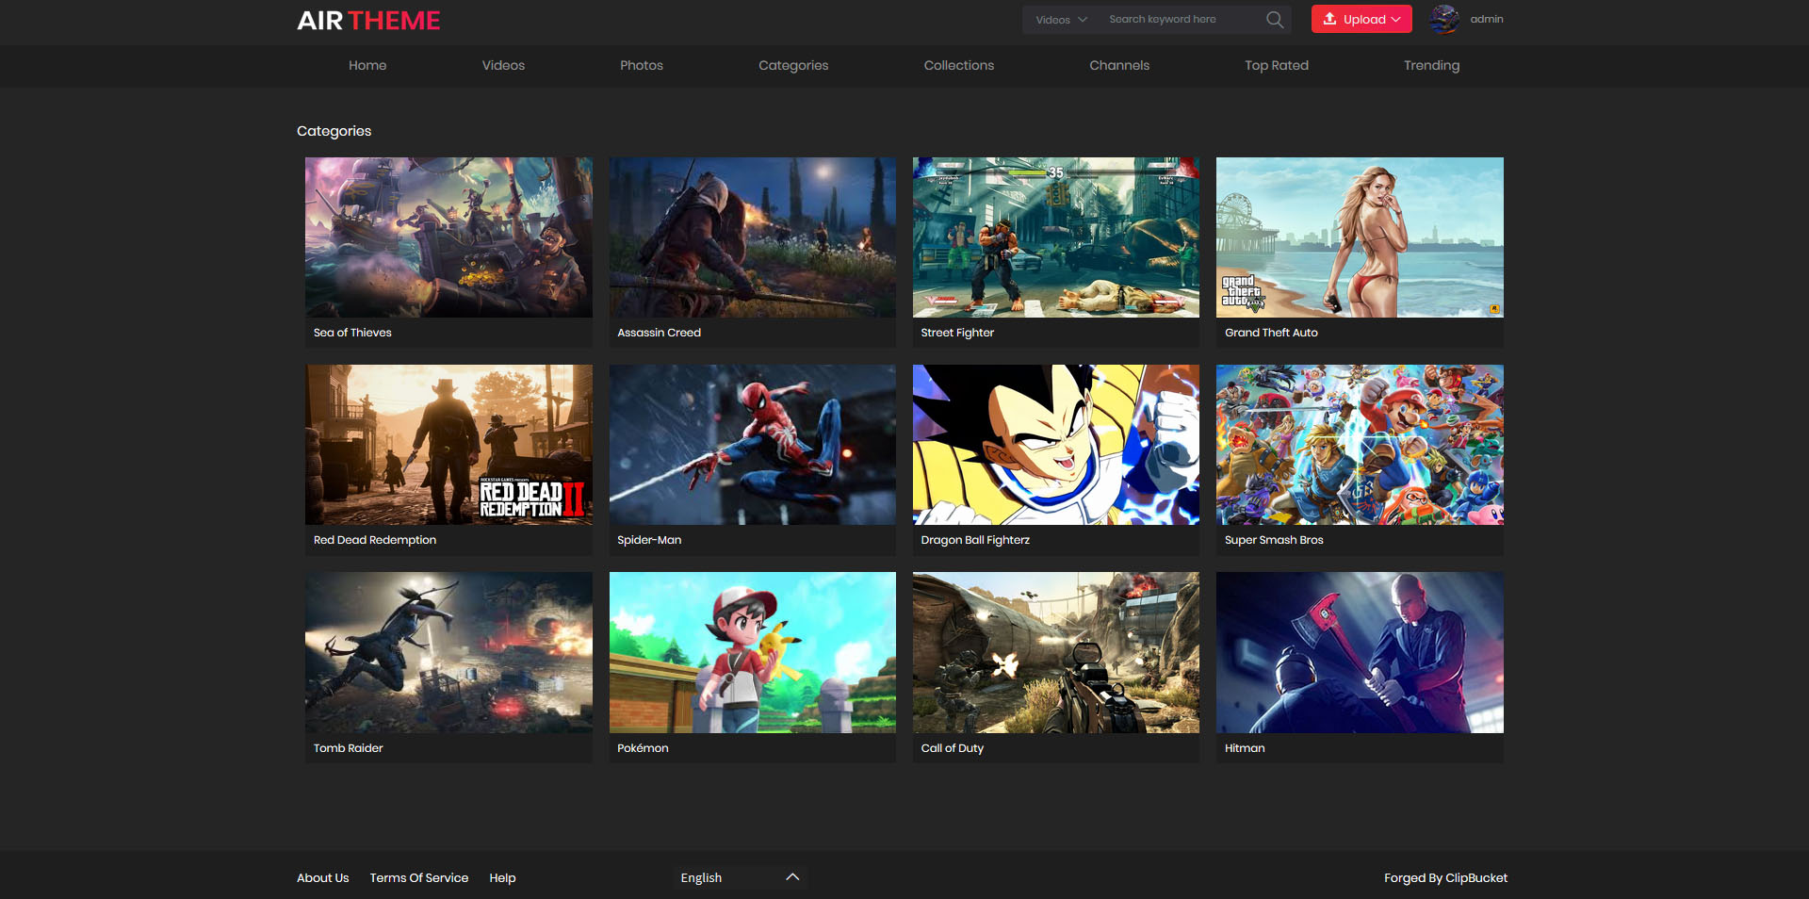Image resolution: width=1809 pixels, height=899 pixels.
Task: Open the Dragon Ball Fighterz thumbnail
Action: [x=1055, y=445]
